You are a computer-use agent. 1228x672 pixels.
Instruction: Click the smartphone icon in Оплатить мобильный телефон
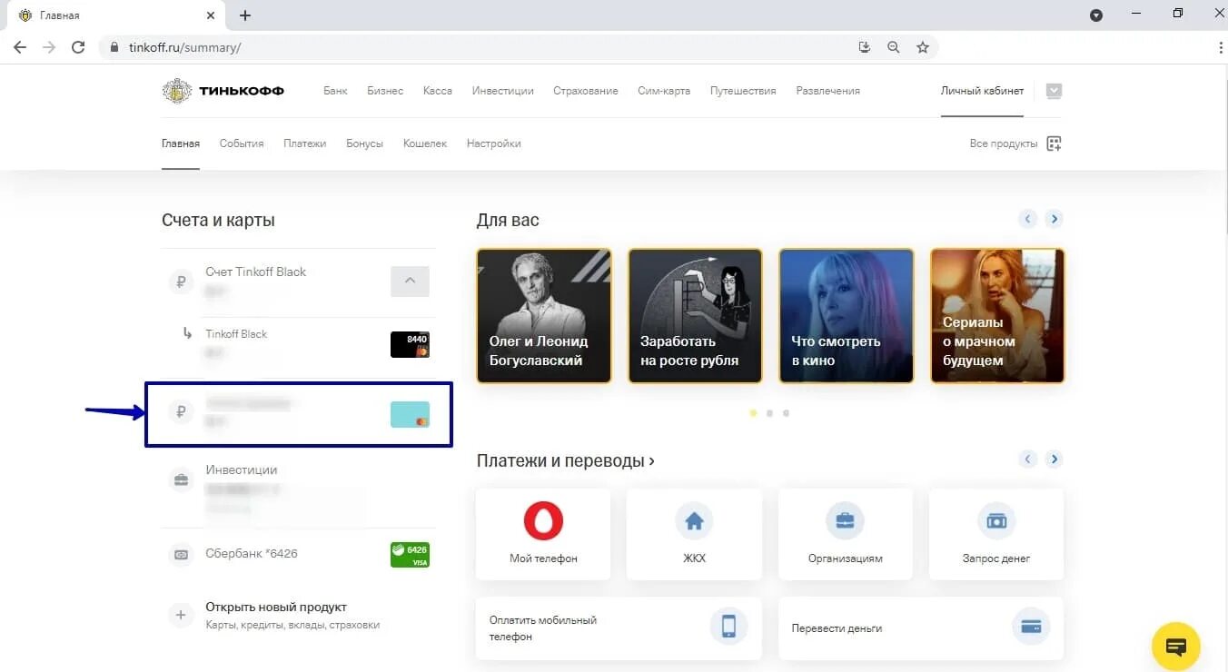(x=728, y=627)
